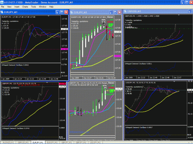Select the greyed EURJPY,M1 tab beside the active one

pos(52,142)
